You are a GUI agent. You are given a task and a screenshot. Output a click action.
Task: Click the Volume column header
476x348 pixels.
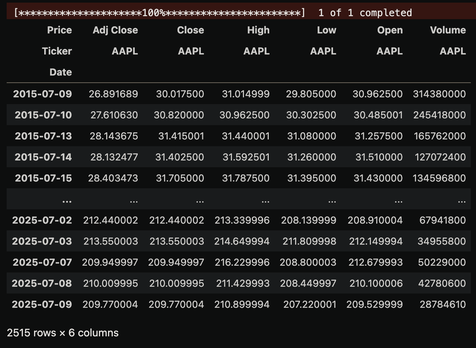point(448,30)
